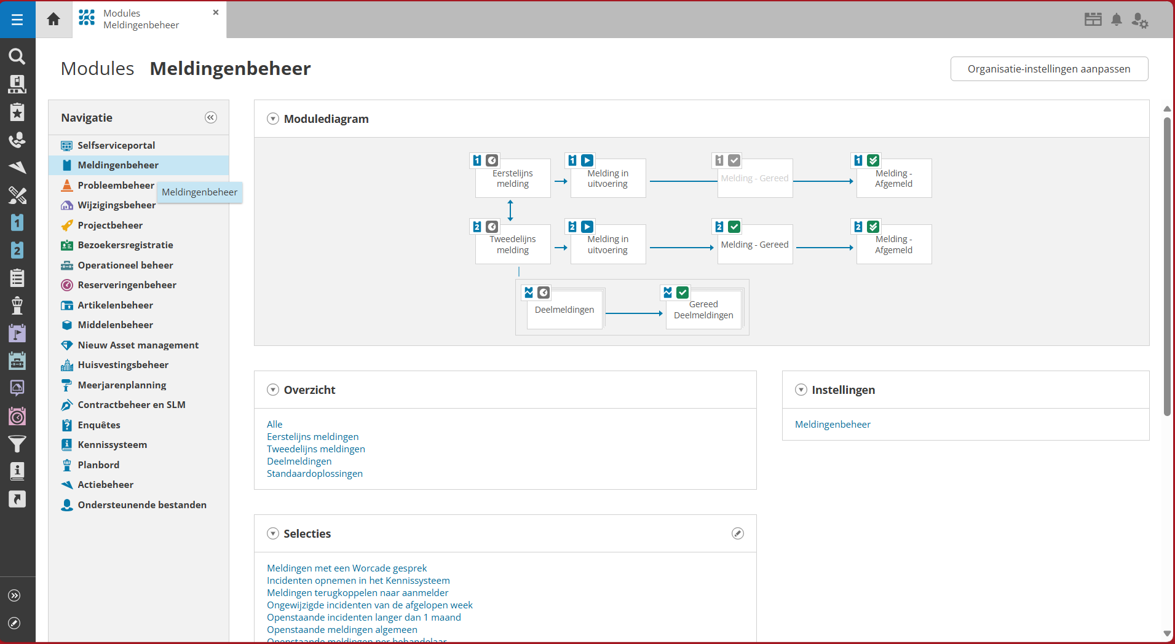Collapse the Instellingen section

(801, 390)
